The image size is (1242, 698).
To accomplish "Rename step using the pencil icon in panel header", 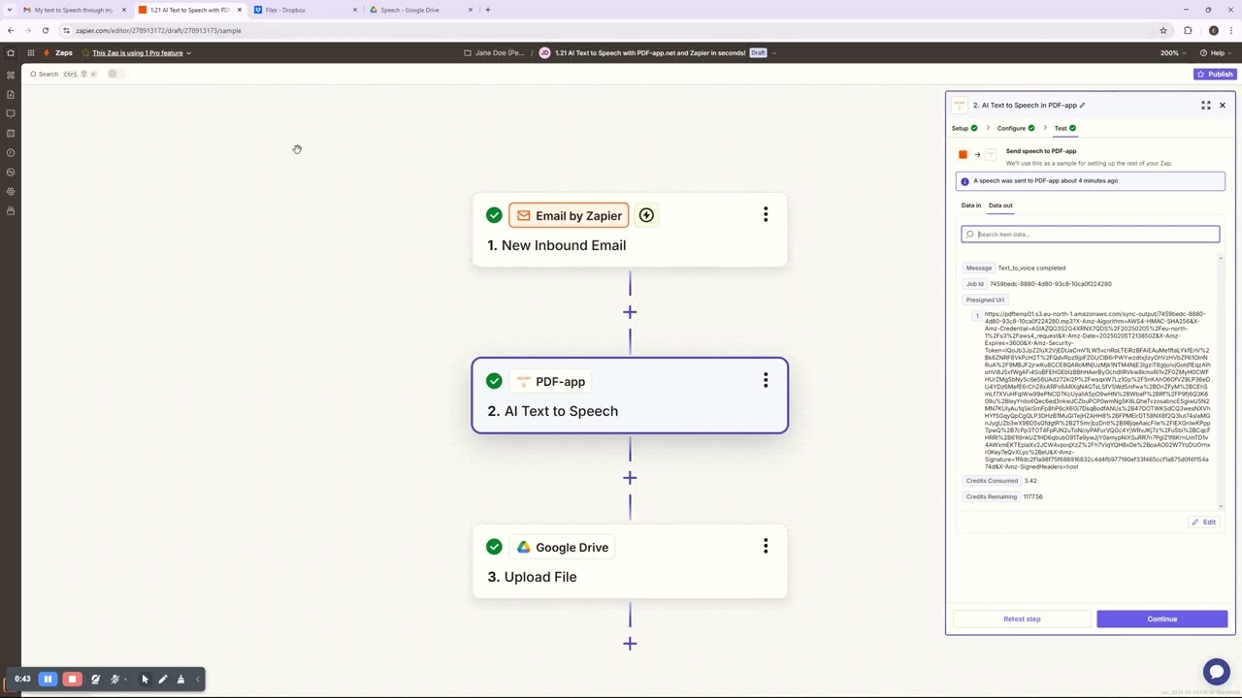I will 1082,105.
